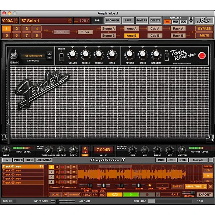This screenshot has height=215, width=215.
Task: Set quality to MID
Action: click(175, 22)
